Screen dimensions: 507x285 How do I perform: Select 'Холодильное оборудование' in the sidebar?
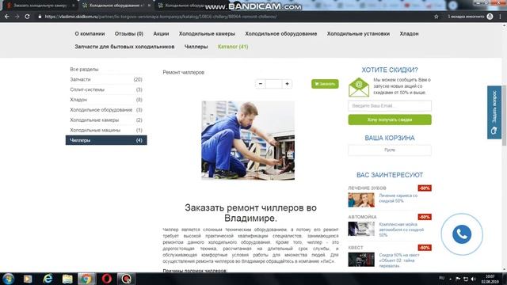click(x=106, y=110)
